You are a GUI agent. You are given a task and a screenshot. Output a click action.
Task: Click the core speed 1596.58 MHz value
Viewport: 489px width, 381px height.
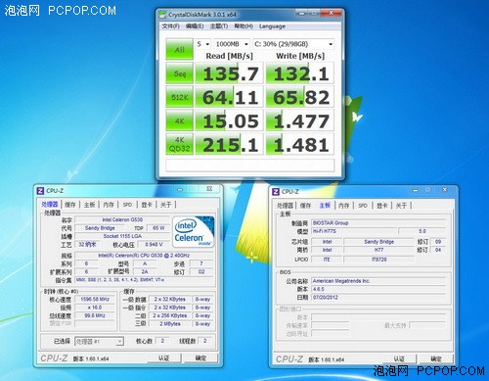[95, 299]
